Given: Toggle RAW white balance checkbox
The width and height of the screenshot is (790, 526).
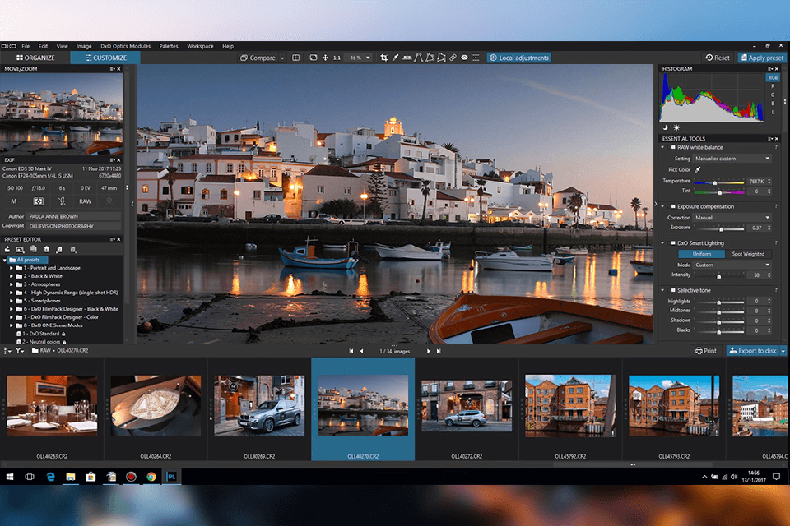Looking at the screenshot, I should [x=672, y=147].
